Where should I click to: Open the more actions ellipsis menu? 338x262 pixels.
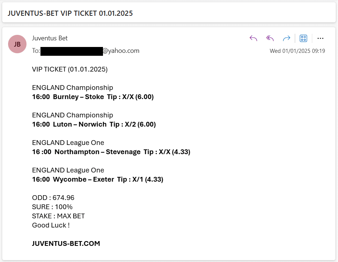pos(320,38)
